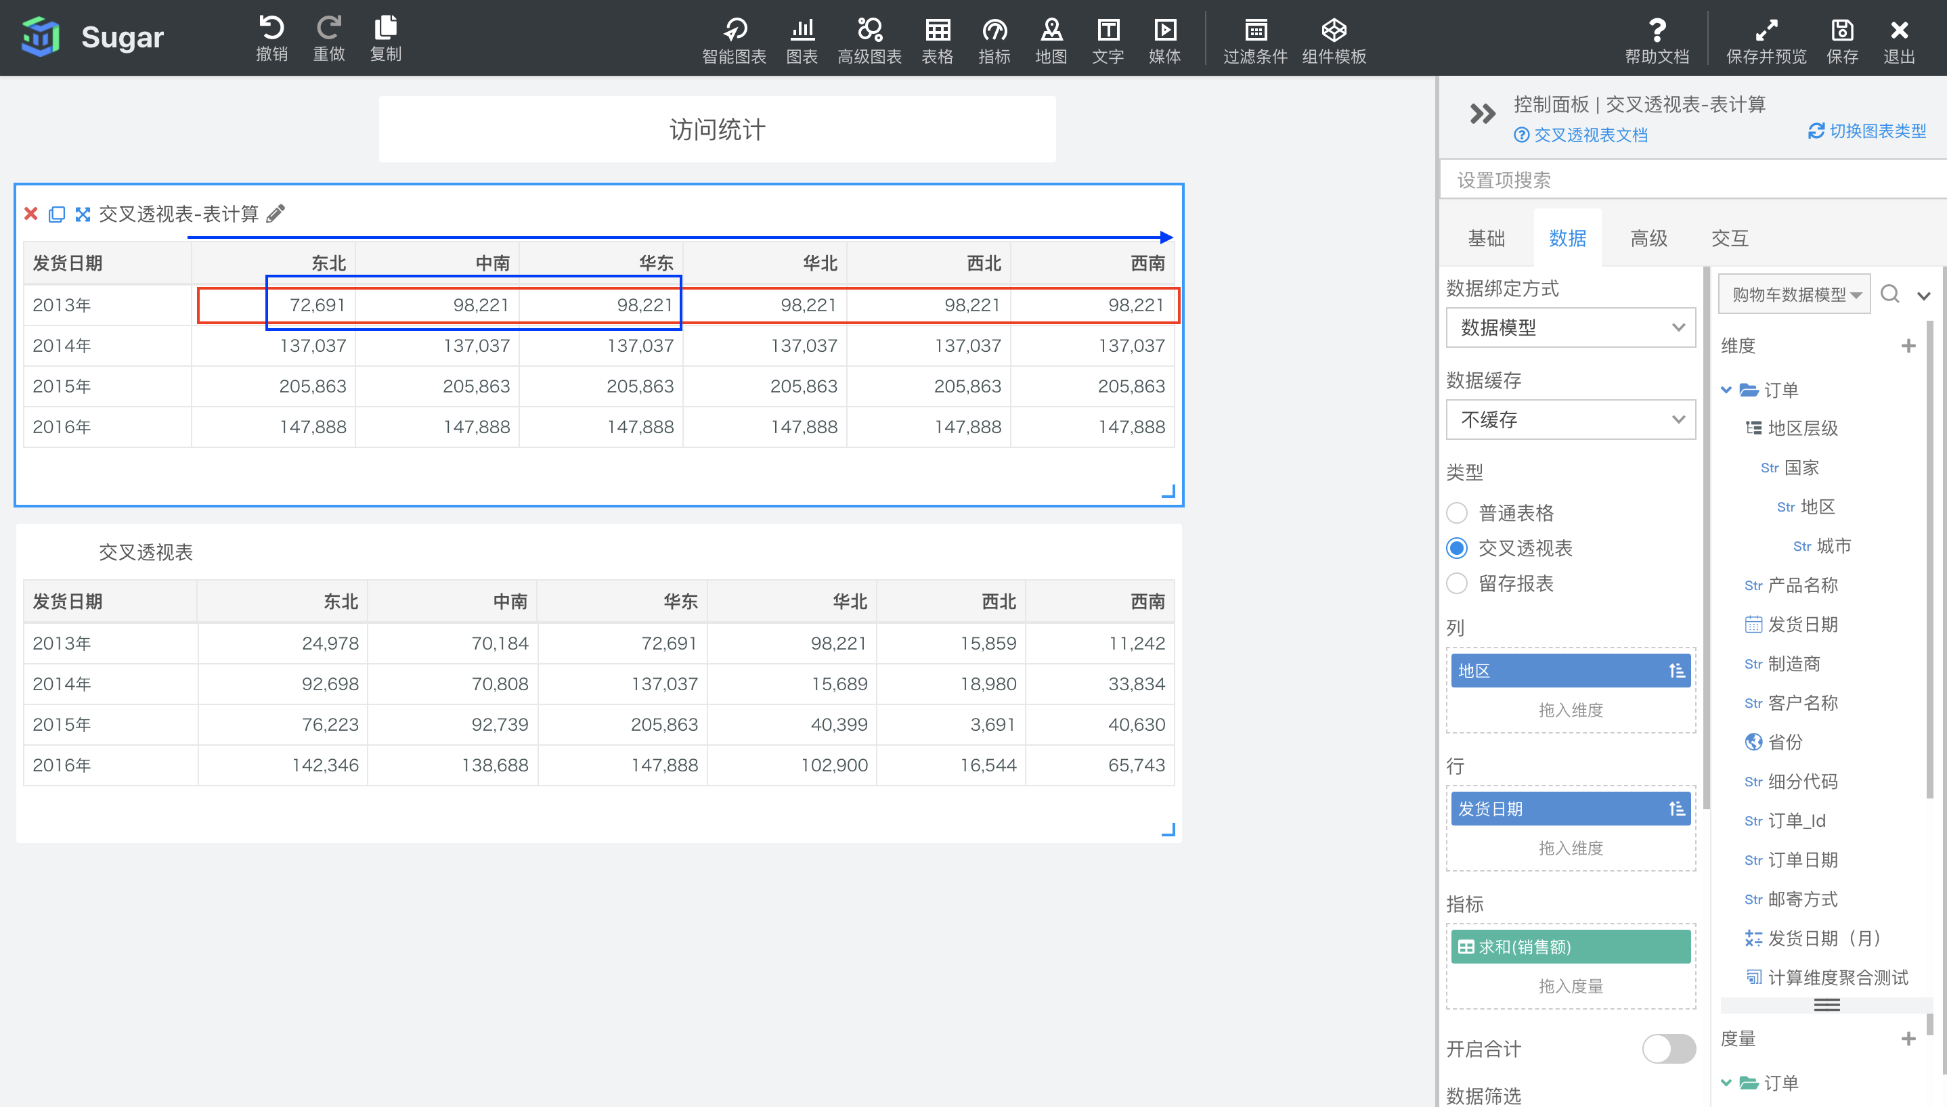Expand the 订单 dimension tree item
This screenshot has width=1947, height=1107.
pos(1726,389)
